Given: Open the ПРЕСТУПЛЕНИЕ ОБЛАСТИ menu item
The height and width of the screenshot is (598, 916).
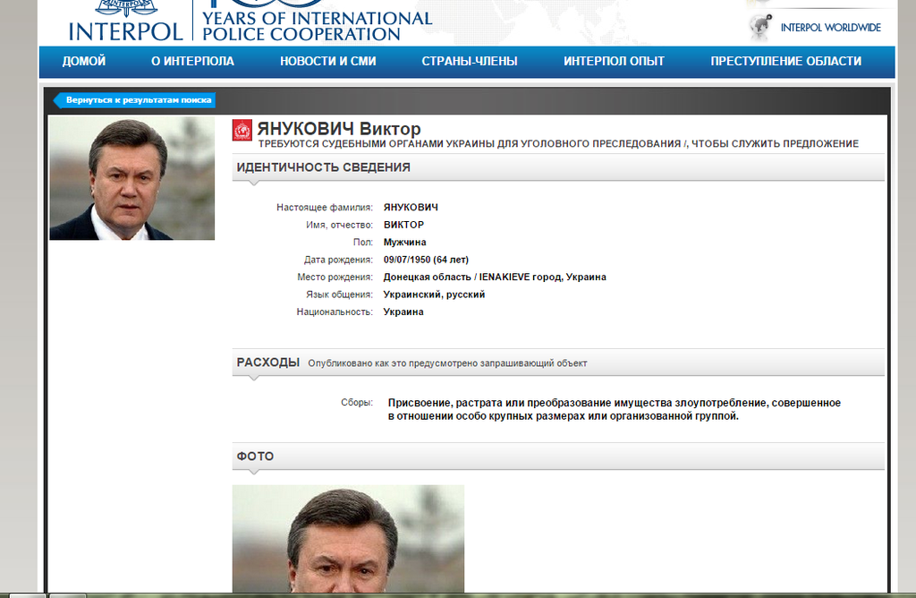Looking at the screenshot, I should pyautogui.click(x=785, y=62).
